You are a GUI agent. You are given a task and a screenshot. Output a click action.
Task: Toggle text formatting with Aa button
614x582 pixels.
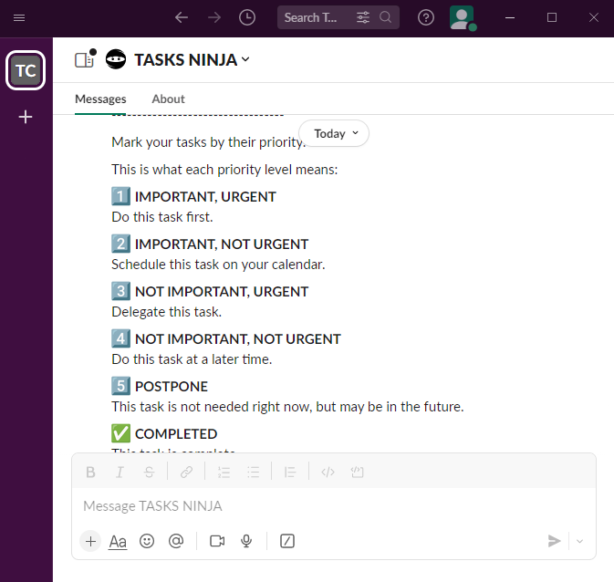pos(118,541)
